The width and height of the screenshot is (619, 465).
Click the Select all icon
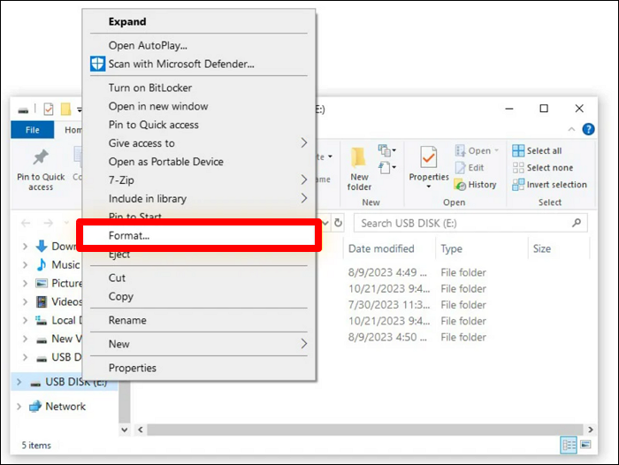click(x=518, y=151)
